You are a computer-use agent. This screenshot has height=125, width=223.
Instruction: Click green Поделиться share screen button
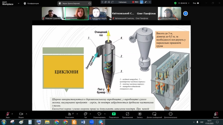click(114, 115)
